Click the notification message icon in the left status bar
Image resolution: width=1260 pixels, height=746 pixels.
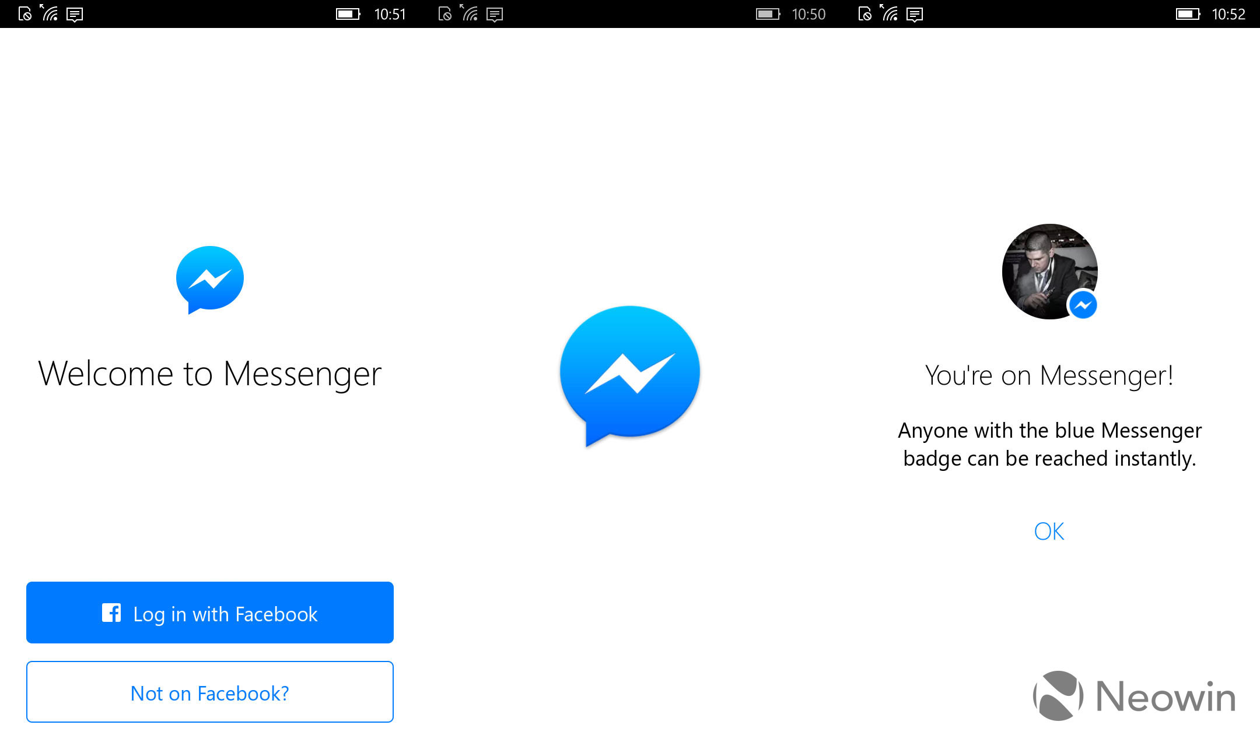pyautogui.click(x=75, y=15)
